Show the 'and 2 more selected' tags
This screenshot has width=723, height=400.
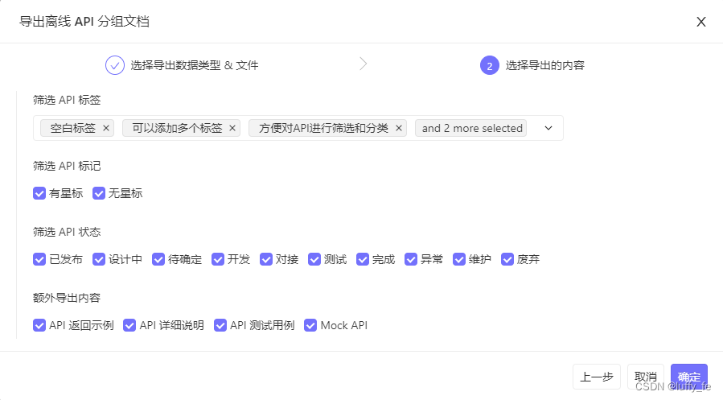pos(471,128)
